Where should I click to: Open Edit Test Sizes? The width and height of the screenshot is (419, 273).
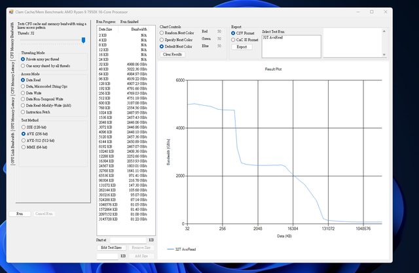pyautogui.click(x=110, y=248)
